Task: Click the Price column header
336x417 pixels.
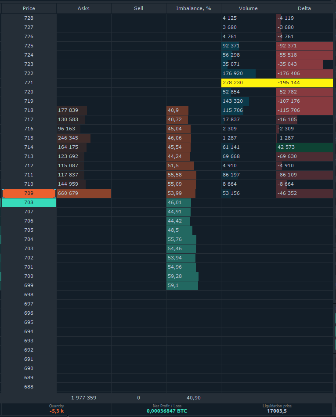Action: [x=29, y=8]
